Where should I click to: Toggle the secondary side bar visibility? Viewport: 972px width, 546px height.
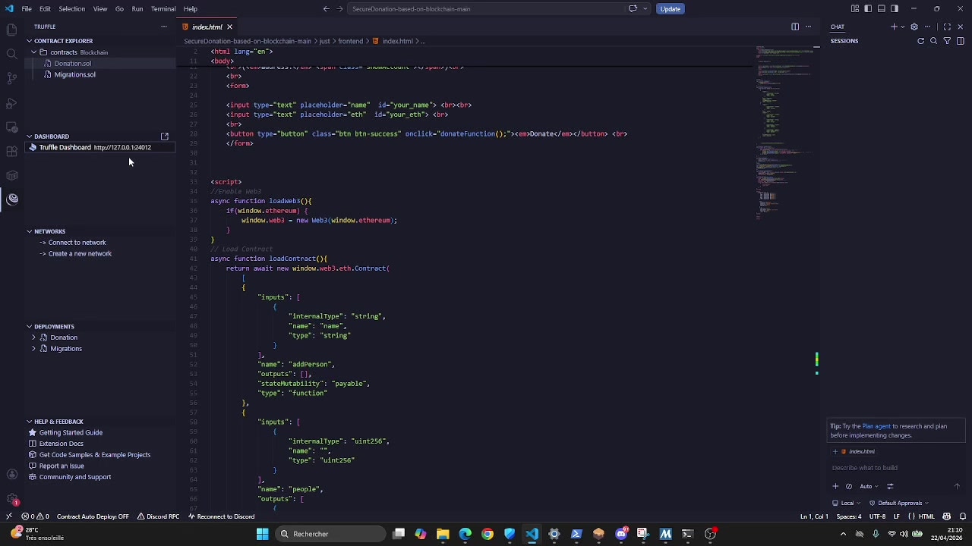[895, 9]
